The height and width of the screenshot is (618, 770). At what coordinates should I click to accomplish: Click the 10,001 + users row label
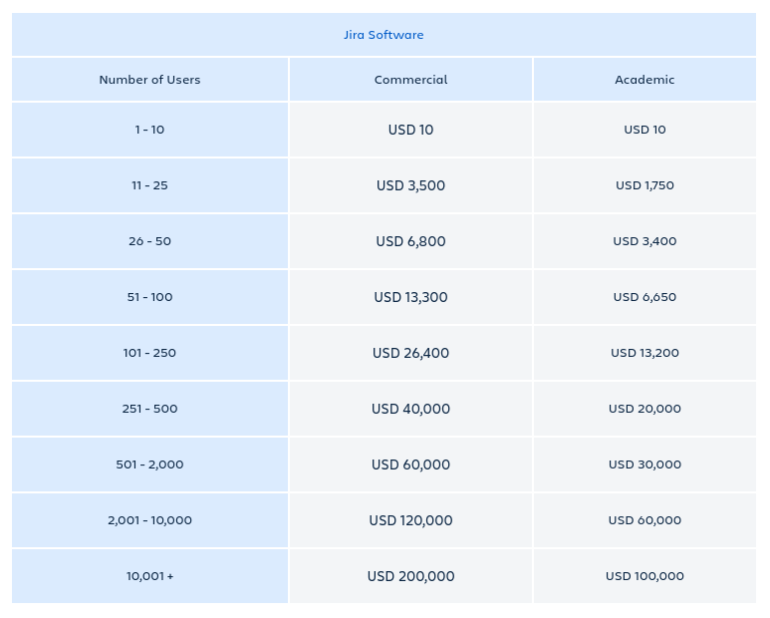149,576
